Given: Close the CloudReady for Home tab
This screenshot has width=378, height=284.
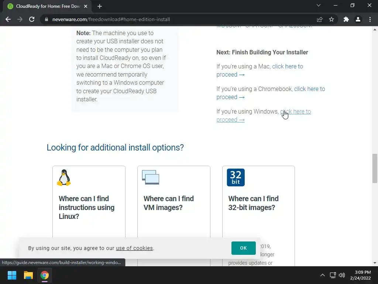Looking at the screenshot, I should 86,6.
